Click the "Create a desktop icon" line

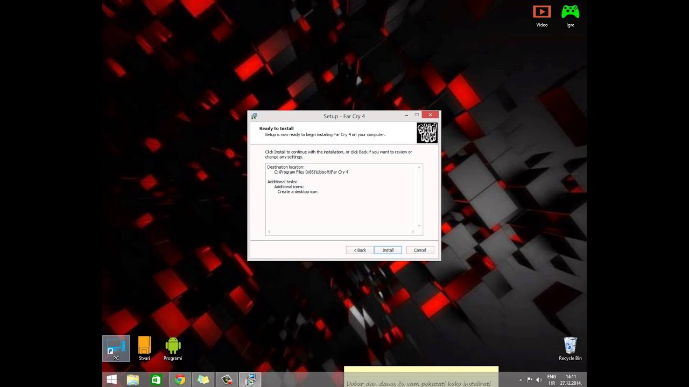[x=297, y=191]
